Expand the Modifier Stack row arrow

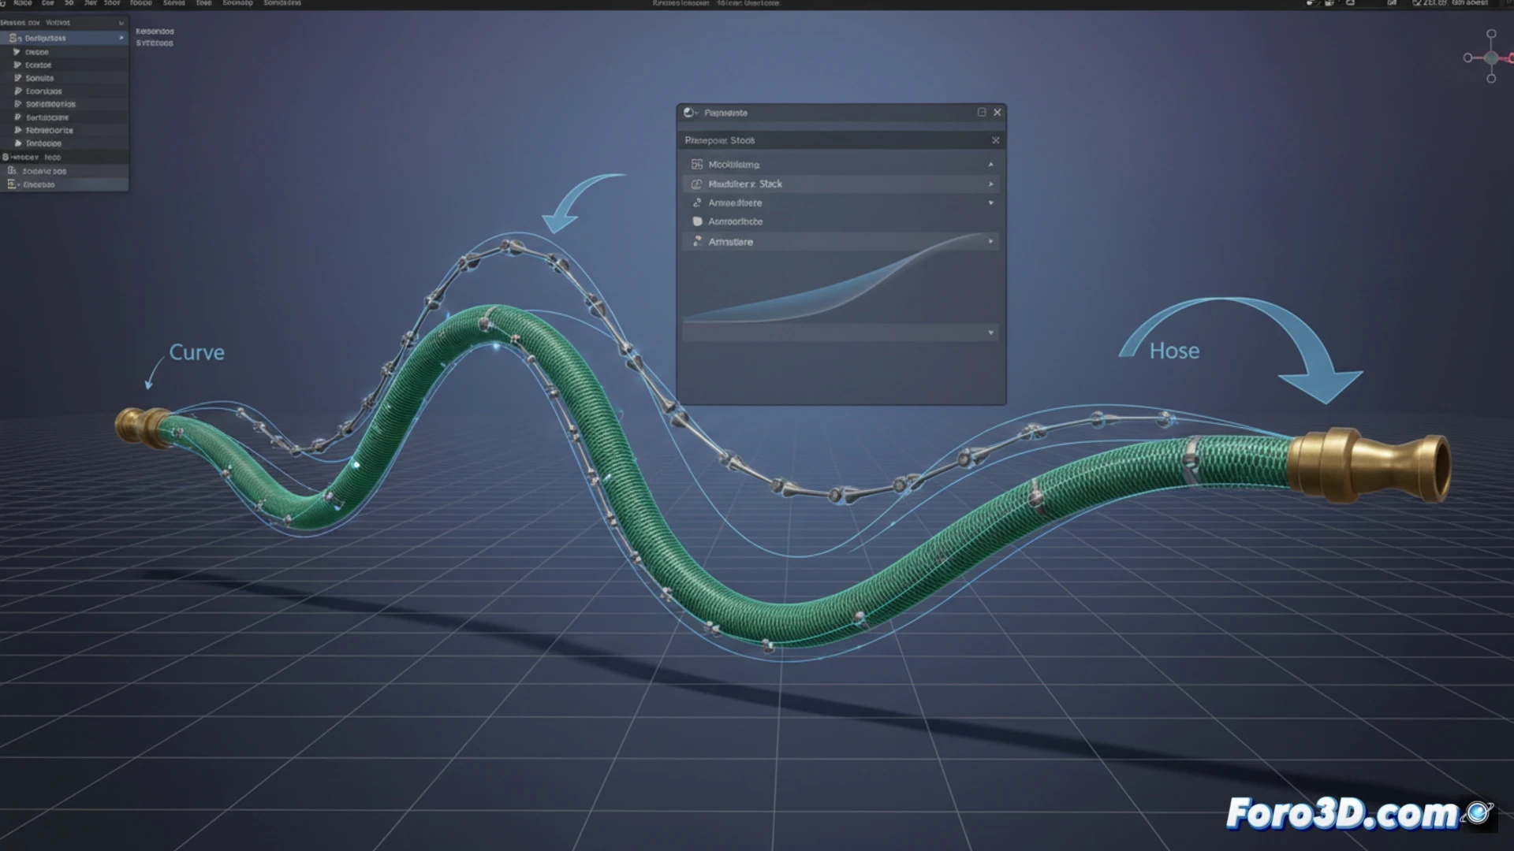tap(990, 184)
